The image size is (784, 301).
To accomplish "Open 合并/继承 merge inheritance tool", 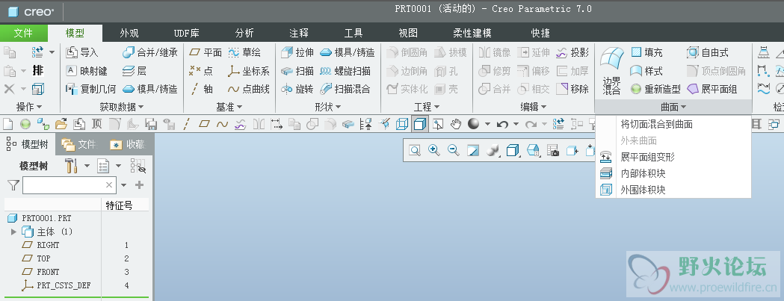I will point(150,52).
